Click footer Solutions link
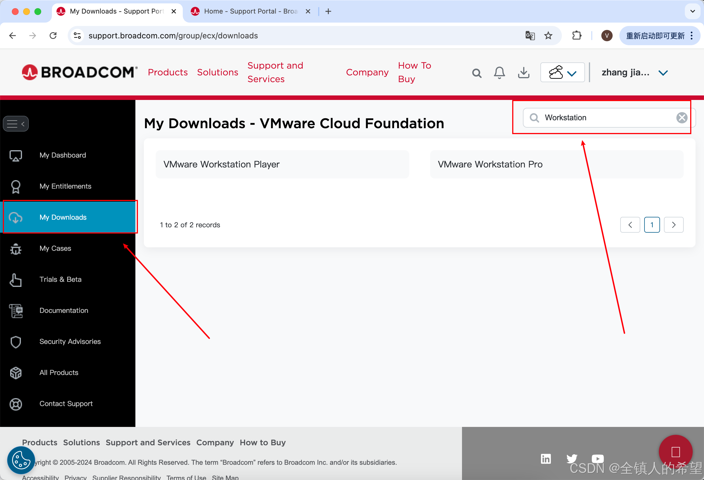704x480 pixels. pos(82,442)
